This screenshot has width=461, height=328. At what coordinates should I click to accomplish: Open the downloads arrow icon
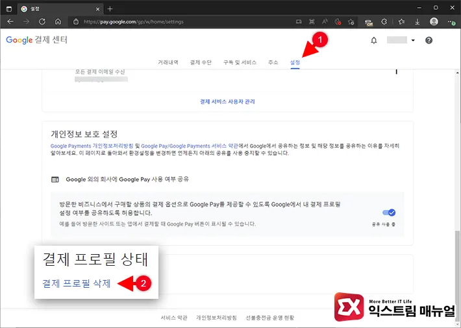point(417,22)
